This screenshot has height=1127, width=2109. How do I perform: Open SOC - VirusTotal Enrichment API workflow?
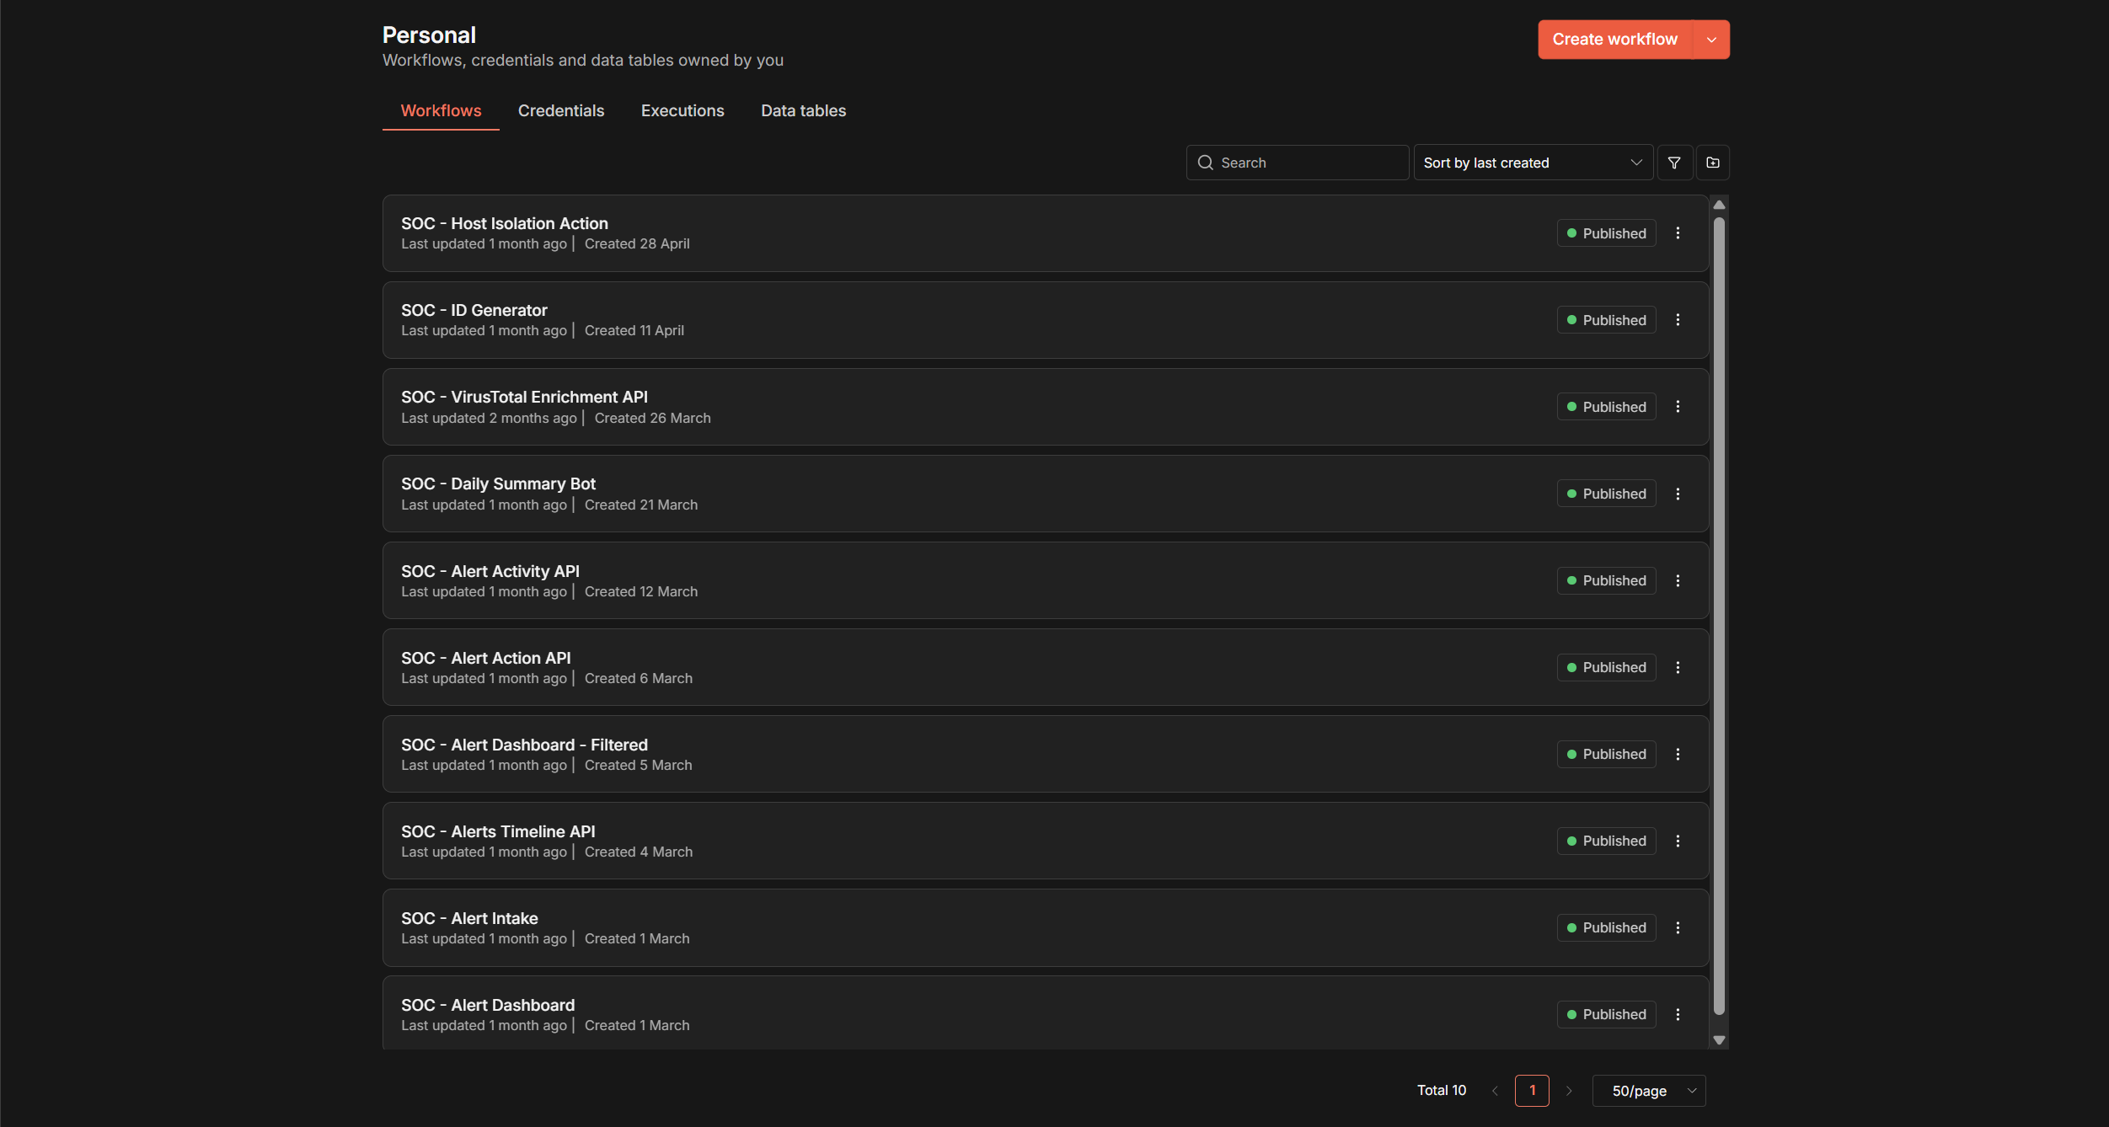(x=1046, y=407)
